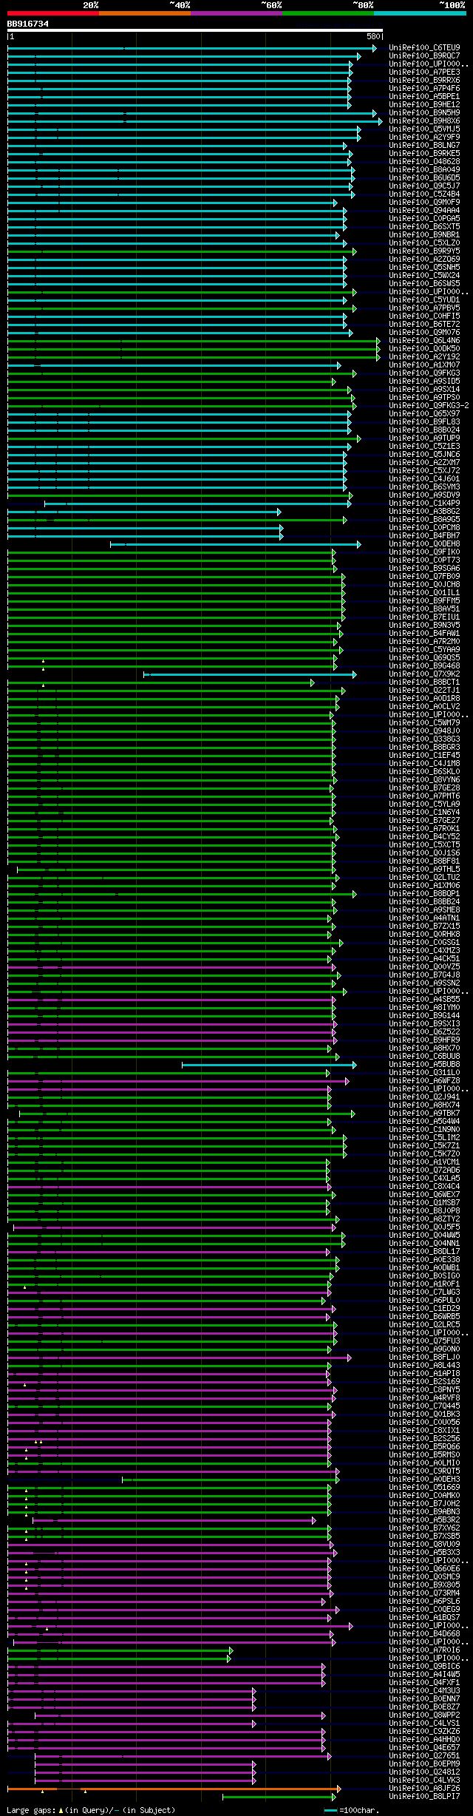Click the UniRef100_C9RQT5 label
Viewport: 473px width, 1816px height.
click(424, 1471)
